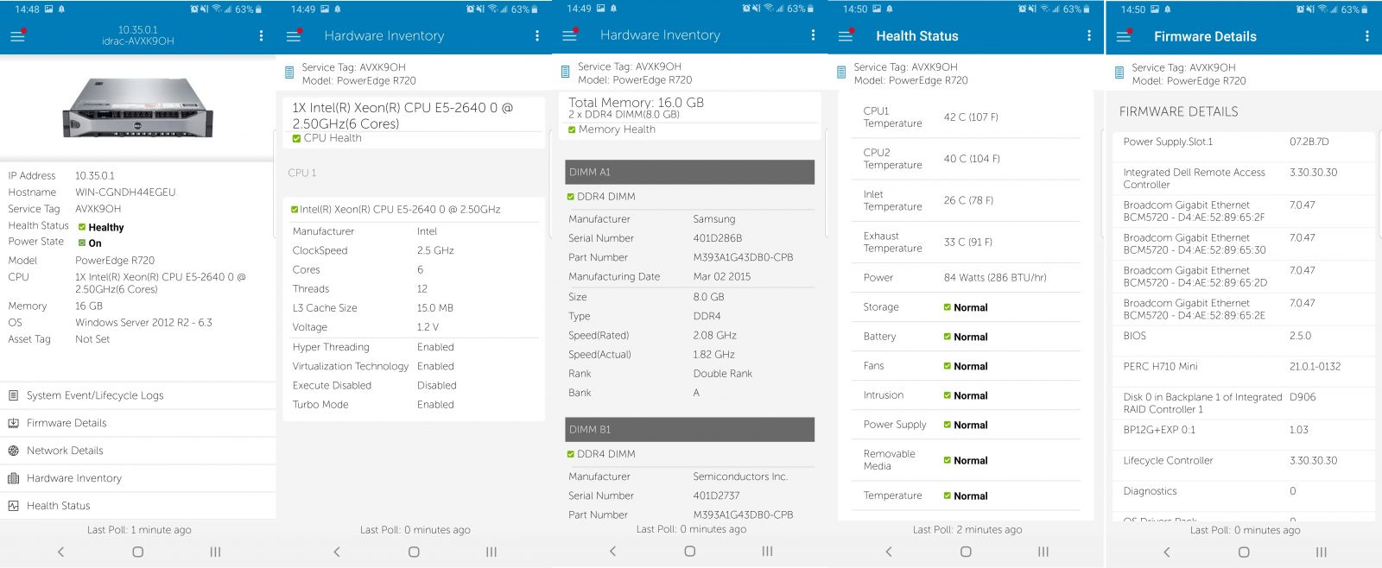Open Health Status from the iDRAC menu list
1382x568 pixels.
click(x=138, y=506)
